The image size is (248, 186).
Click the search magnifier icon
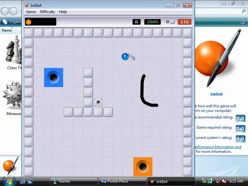pos(244,11)
